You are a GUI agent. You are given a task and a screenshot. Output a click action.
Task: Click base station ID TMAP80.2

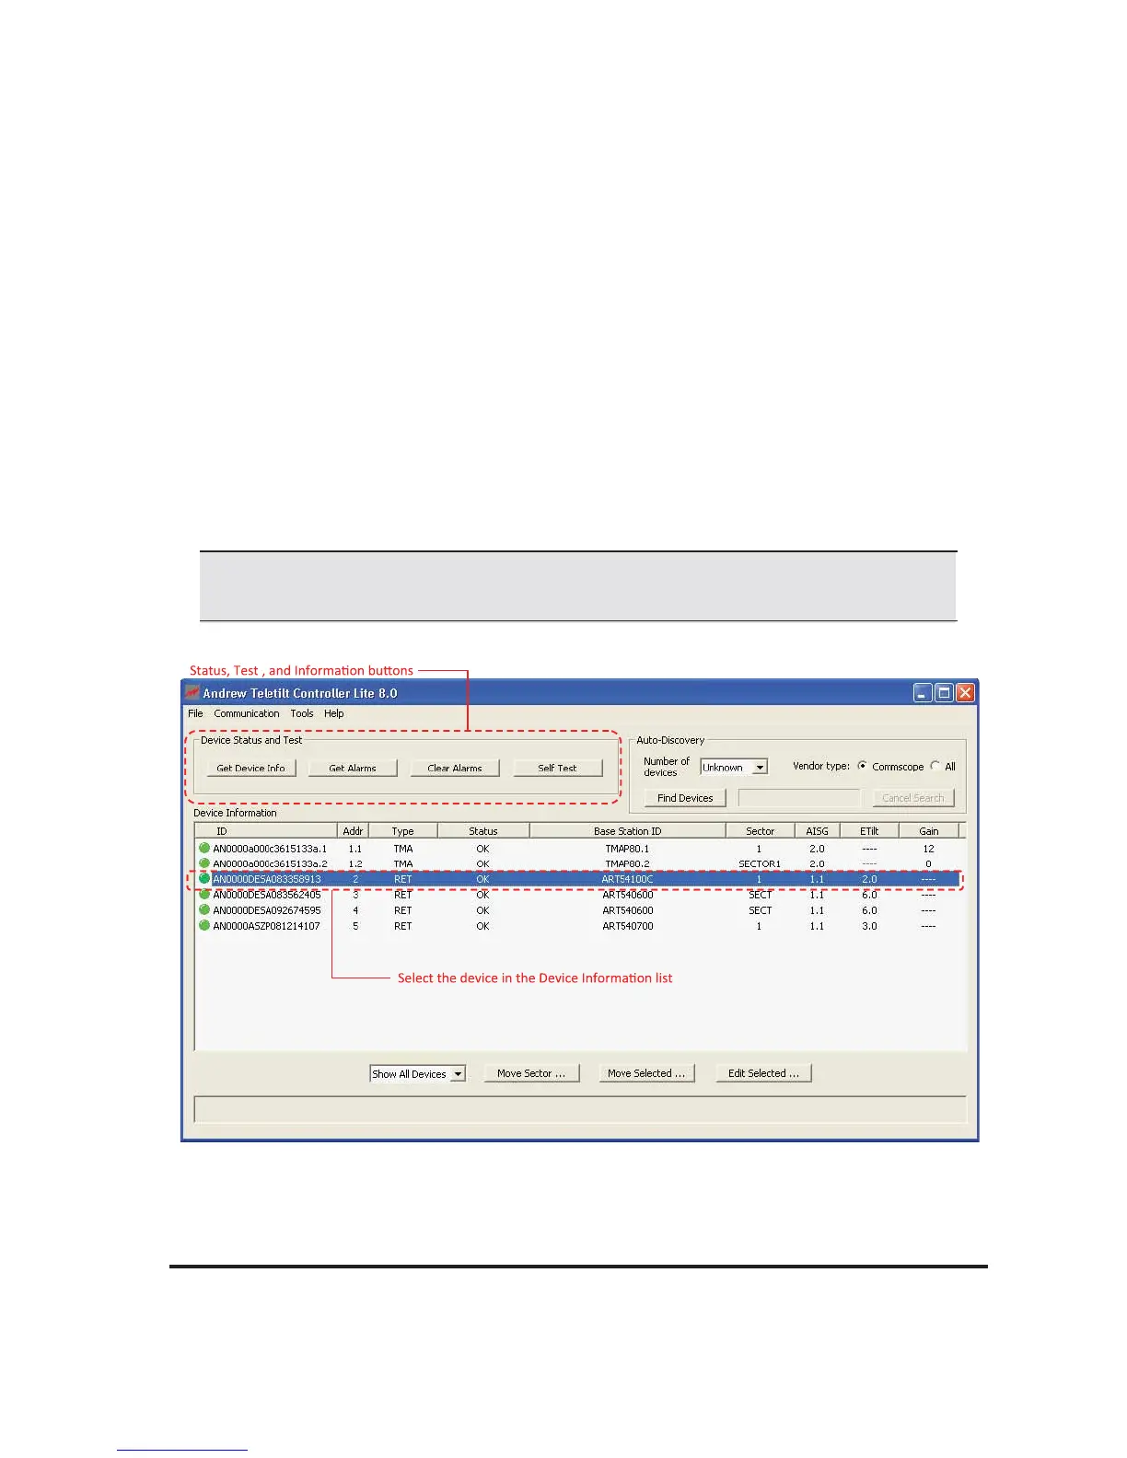click(627, 863)
